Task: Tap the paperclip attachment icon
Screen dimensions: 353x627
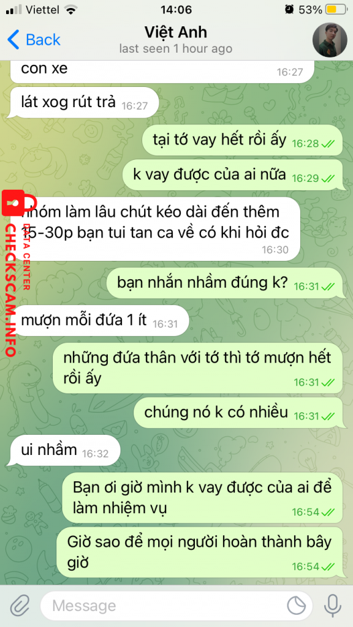Action: click(x=20, y=606)
